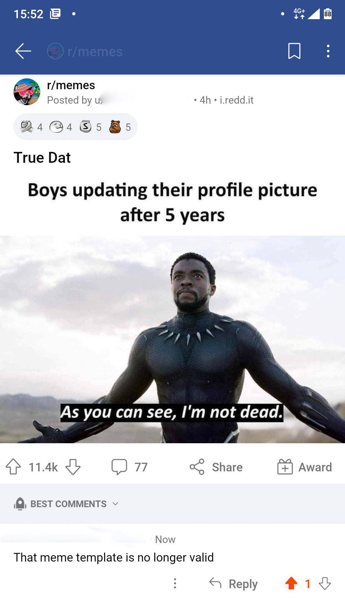Open the i.redd.it source link
Viewport: 345px width, 598px height.
coord(237,100)
